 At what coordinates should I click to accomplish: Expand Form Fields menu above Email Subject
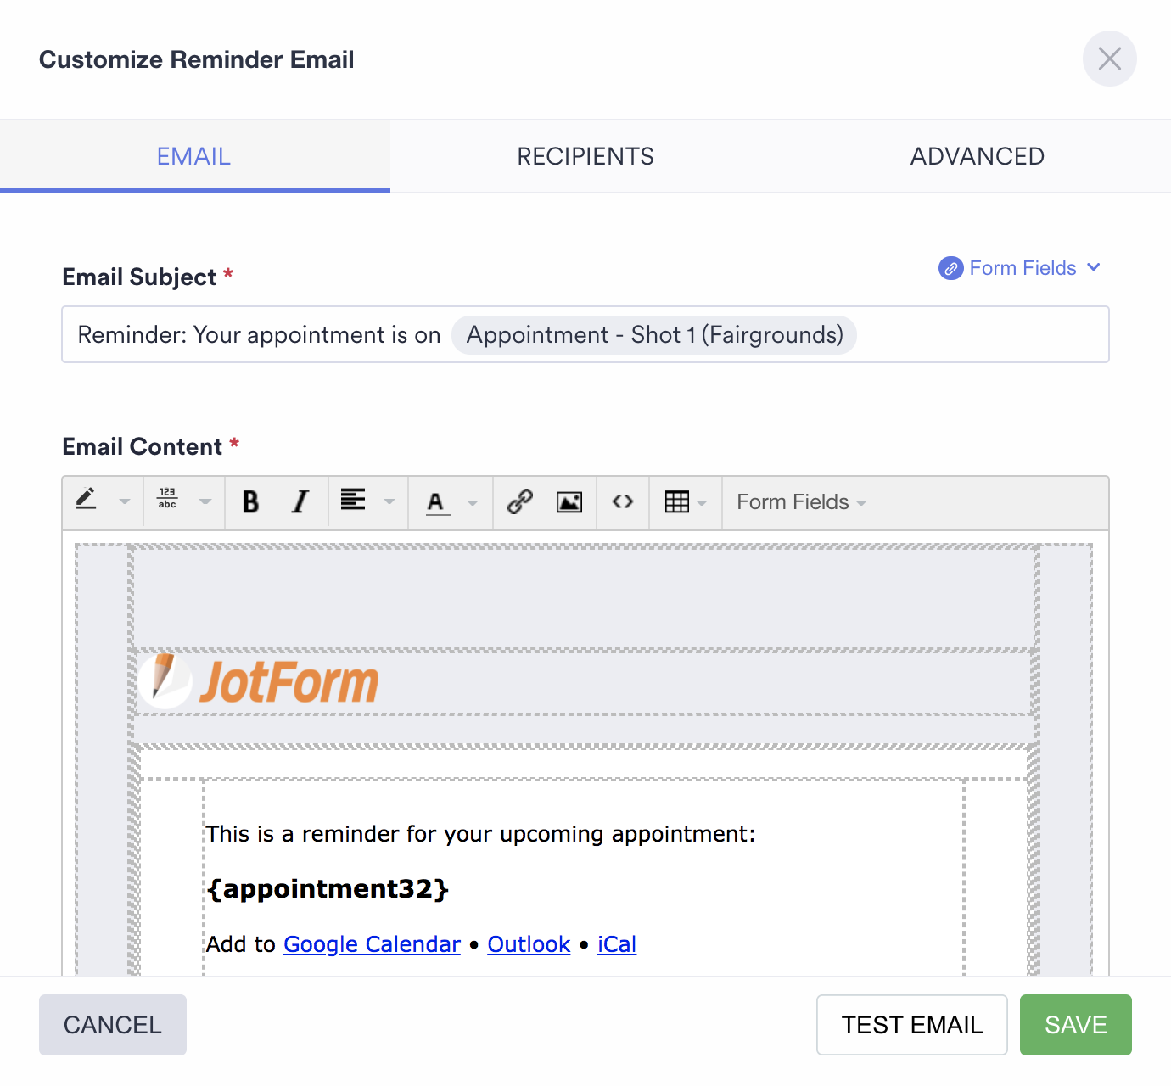(x=1021, y=268)
